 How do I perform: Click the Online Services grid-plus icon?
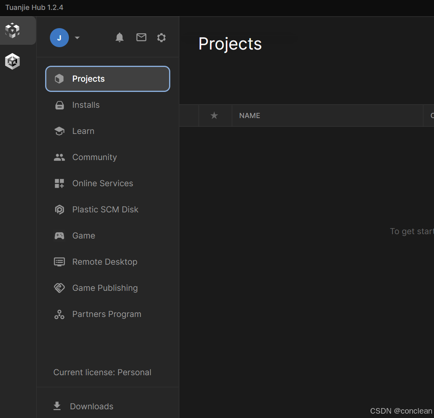pyautogui.click(x=59, y=183)
